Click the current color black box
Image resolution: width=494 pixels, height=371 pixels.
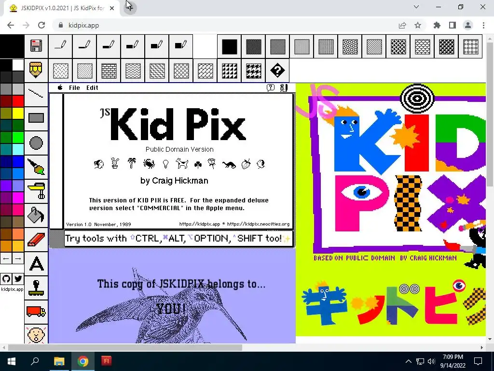coord(12,46)
